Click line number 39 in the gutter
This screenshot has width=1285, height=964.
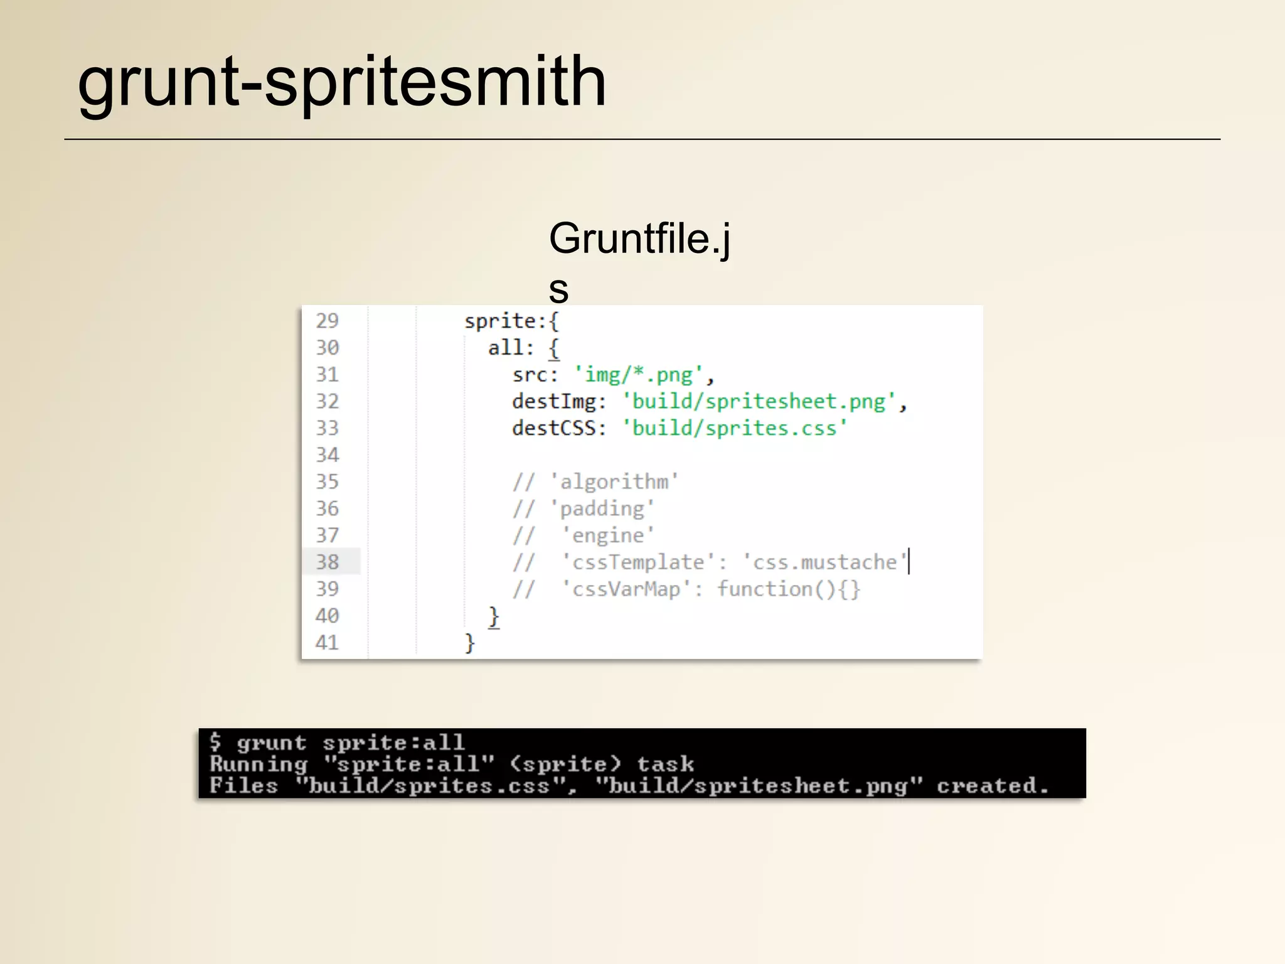(x=327, y=589)
